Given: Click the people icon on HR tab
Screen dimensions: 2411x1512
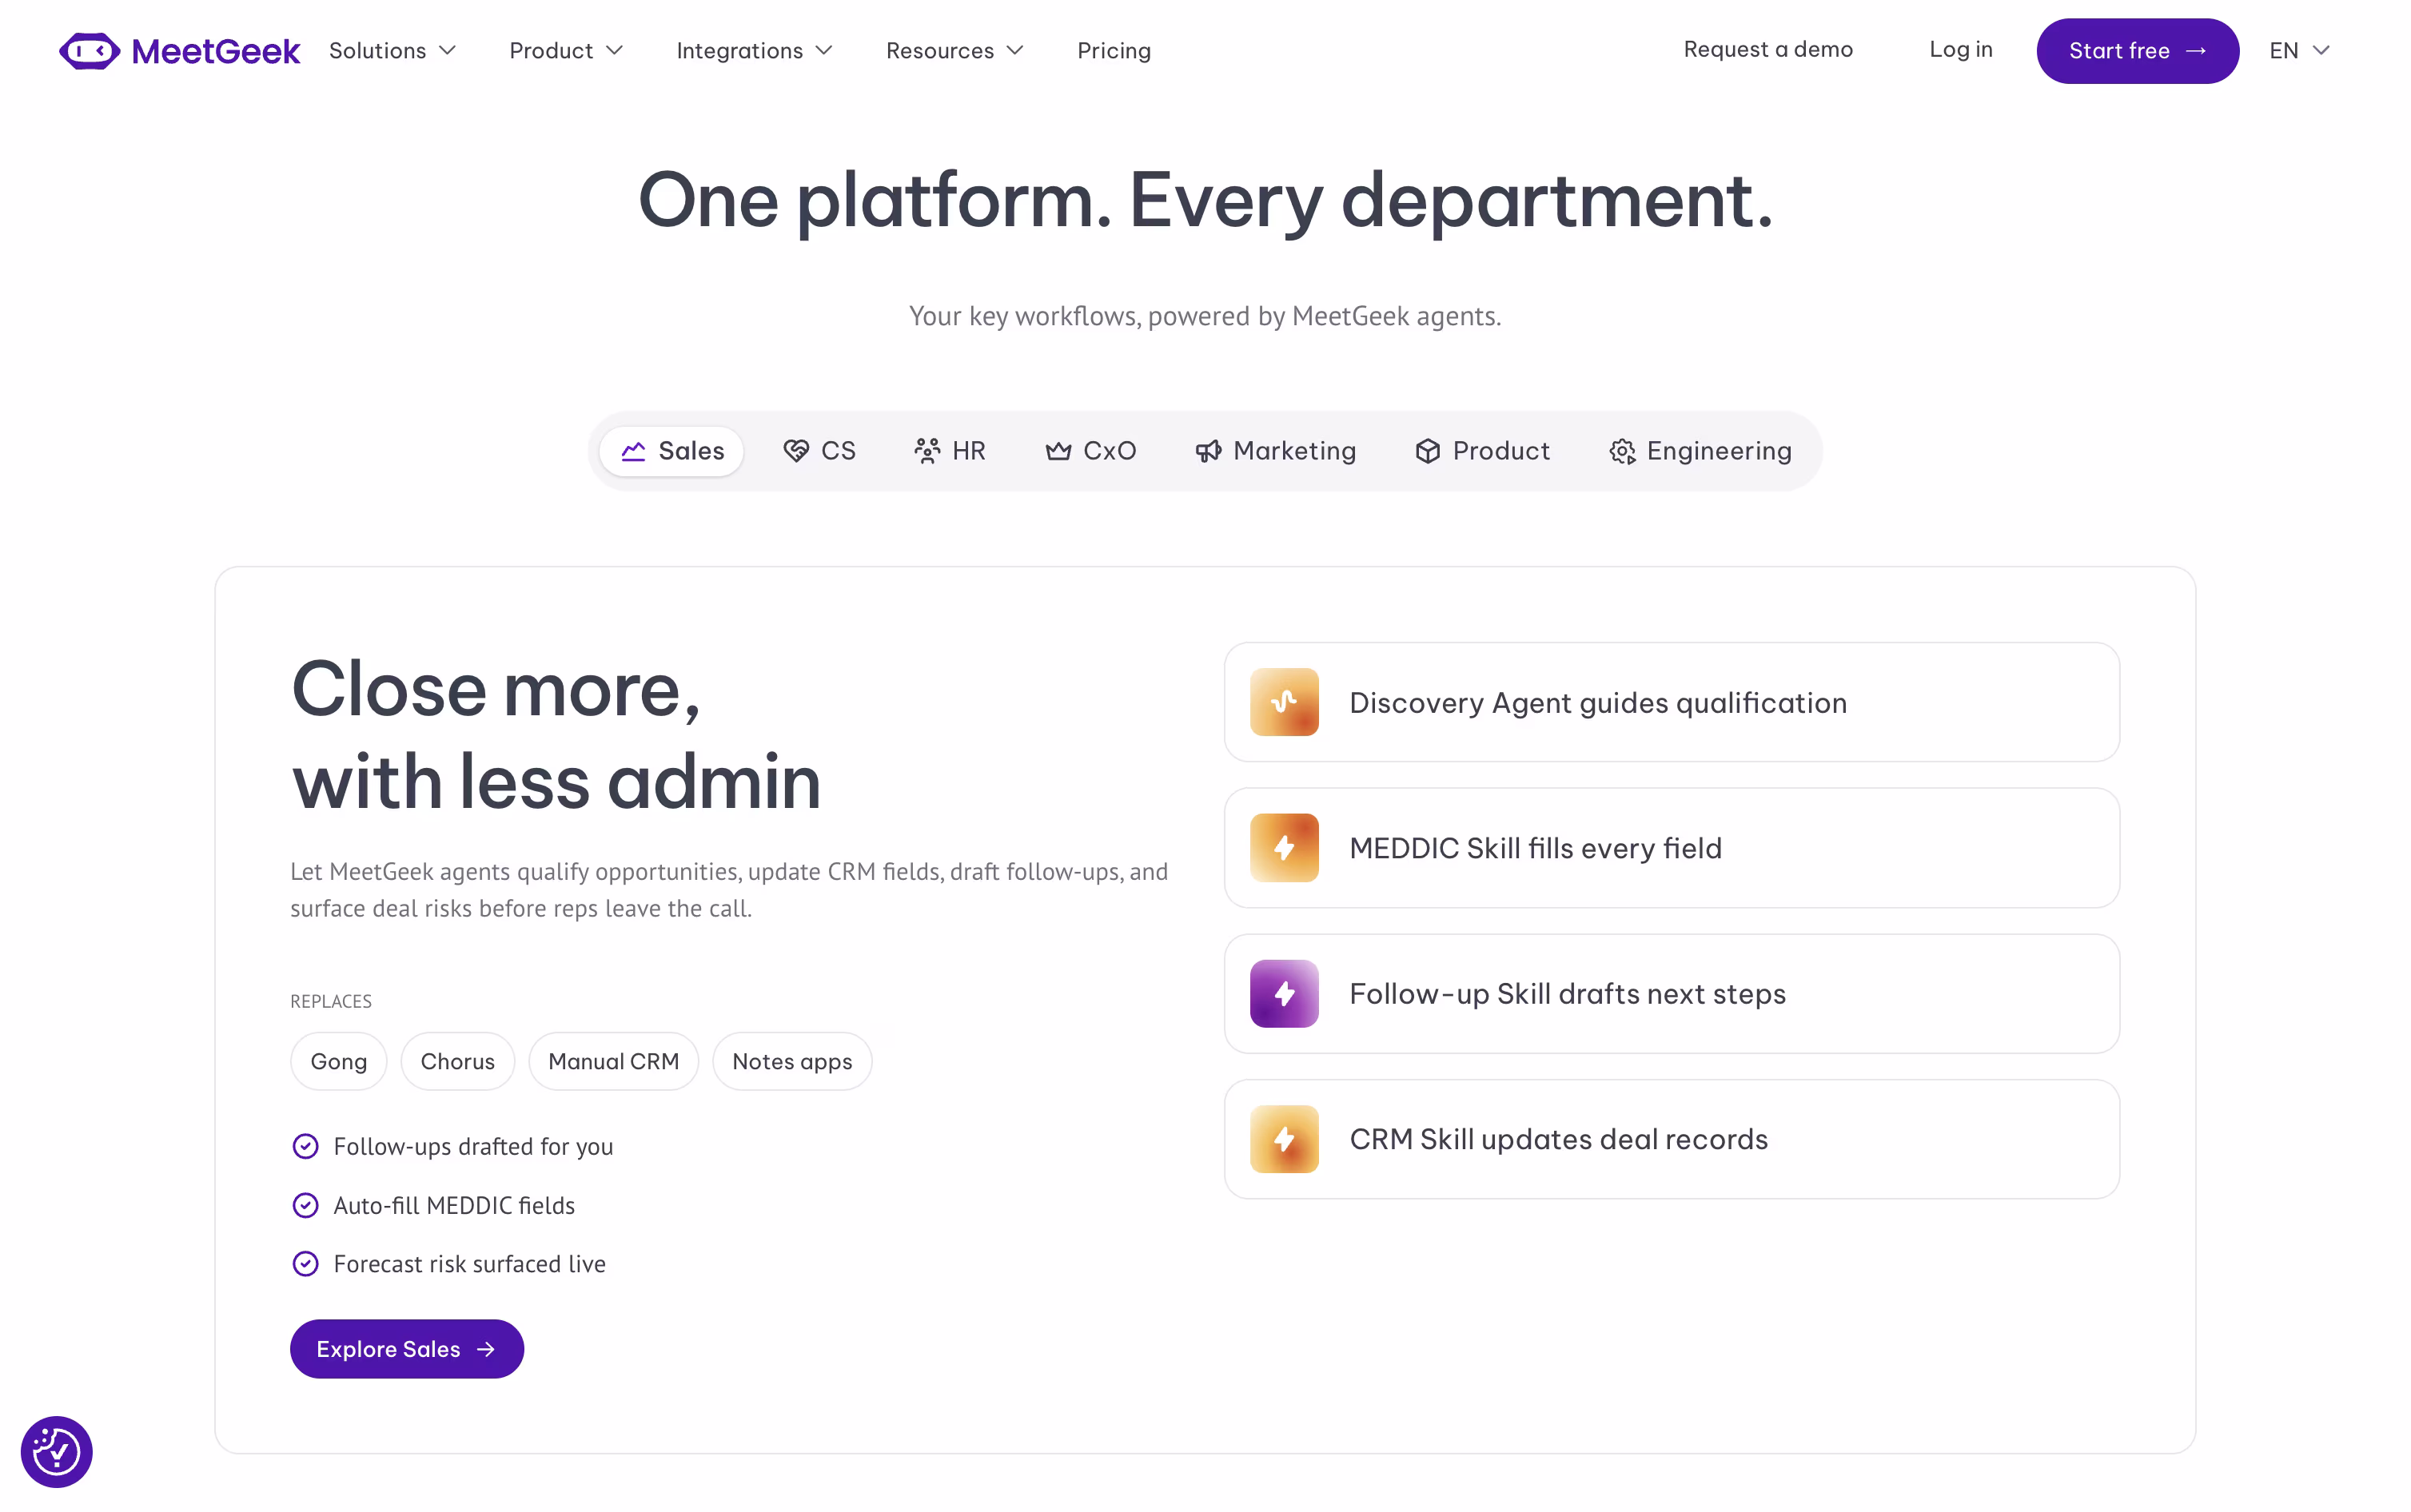Looking at the screenshot, I should pos(927,451).
